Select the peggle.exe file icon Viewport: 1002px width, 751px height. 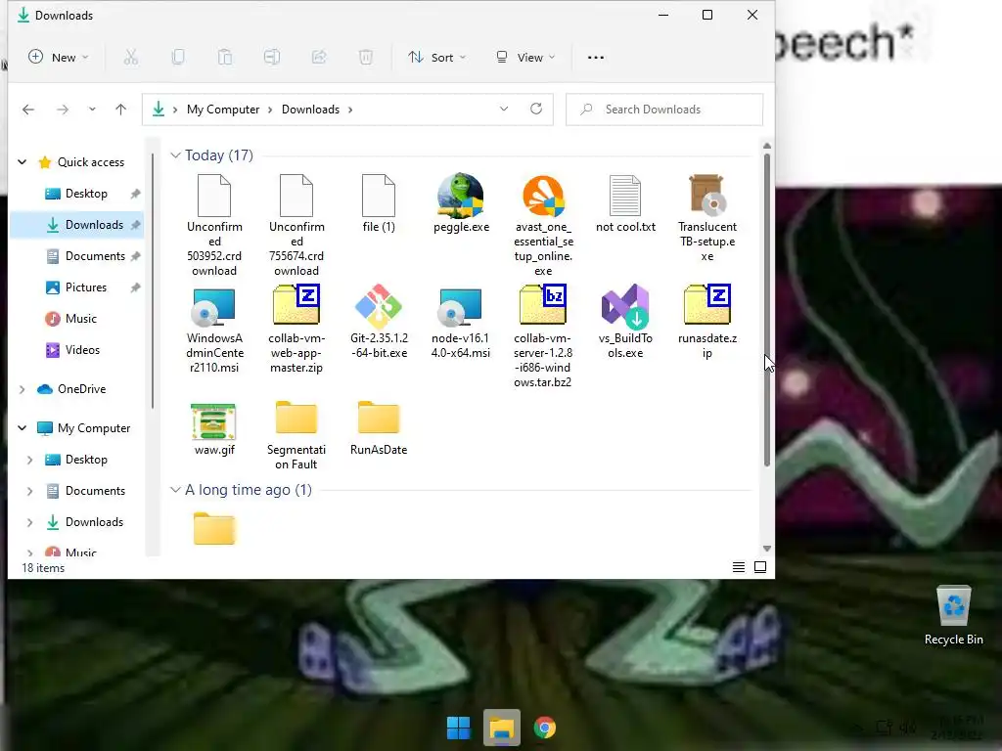461,203
